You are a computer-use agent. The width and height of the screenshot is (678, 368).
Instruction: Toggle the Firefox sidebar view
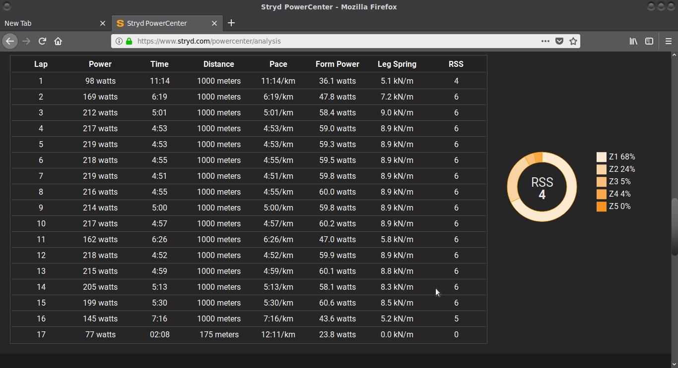click(649, 41)
